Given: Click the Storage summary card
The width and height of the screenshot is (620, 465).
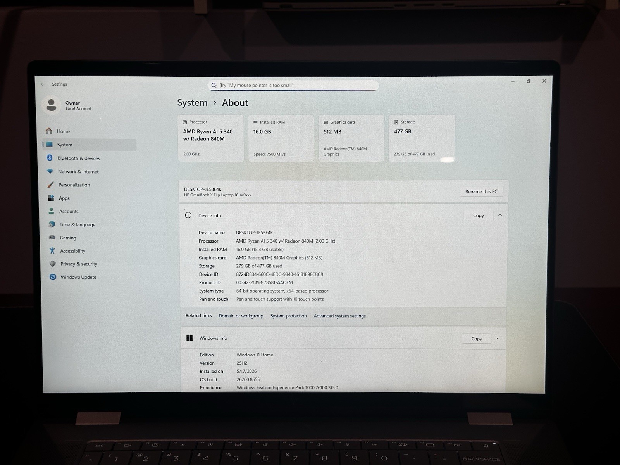Looking at the screenshot, I should click(x=422, y=138).
